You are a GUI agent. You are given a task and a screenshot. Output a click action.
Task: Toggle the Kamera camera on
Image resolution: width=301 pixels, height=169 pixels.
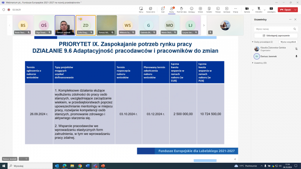click(247, 10)
